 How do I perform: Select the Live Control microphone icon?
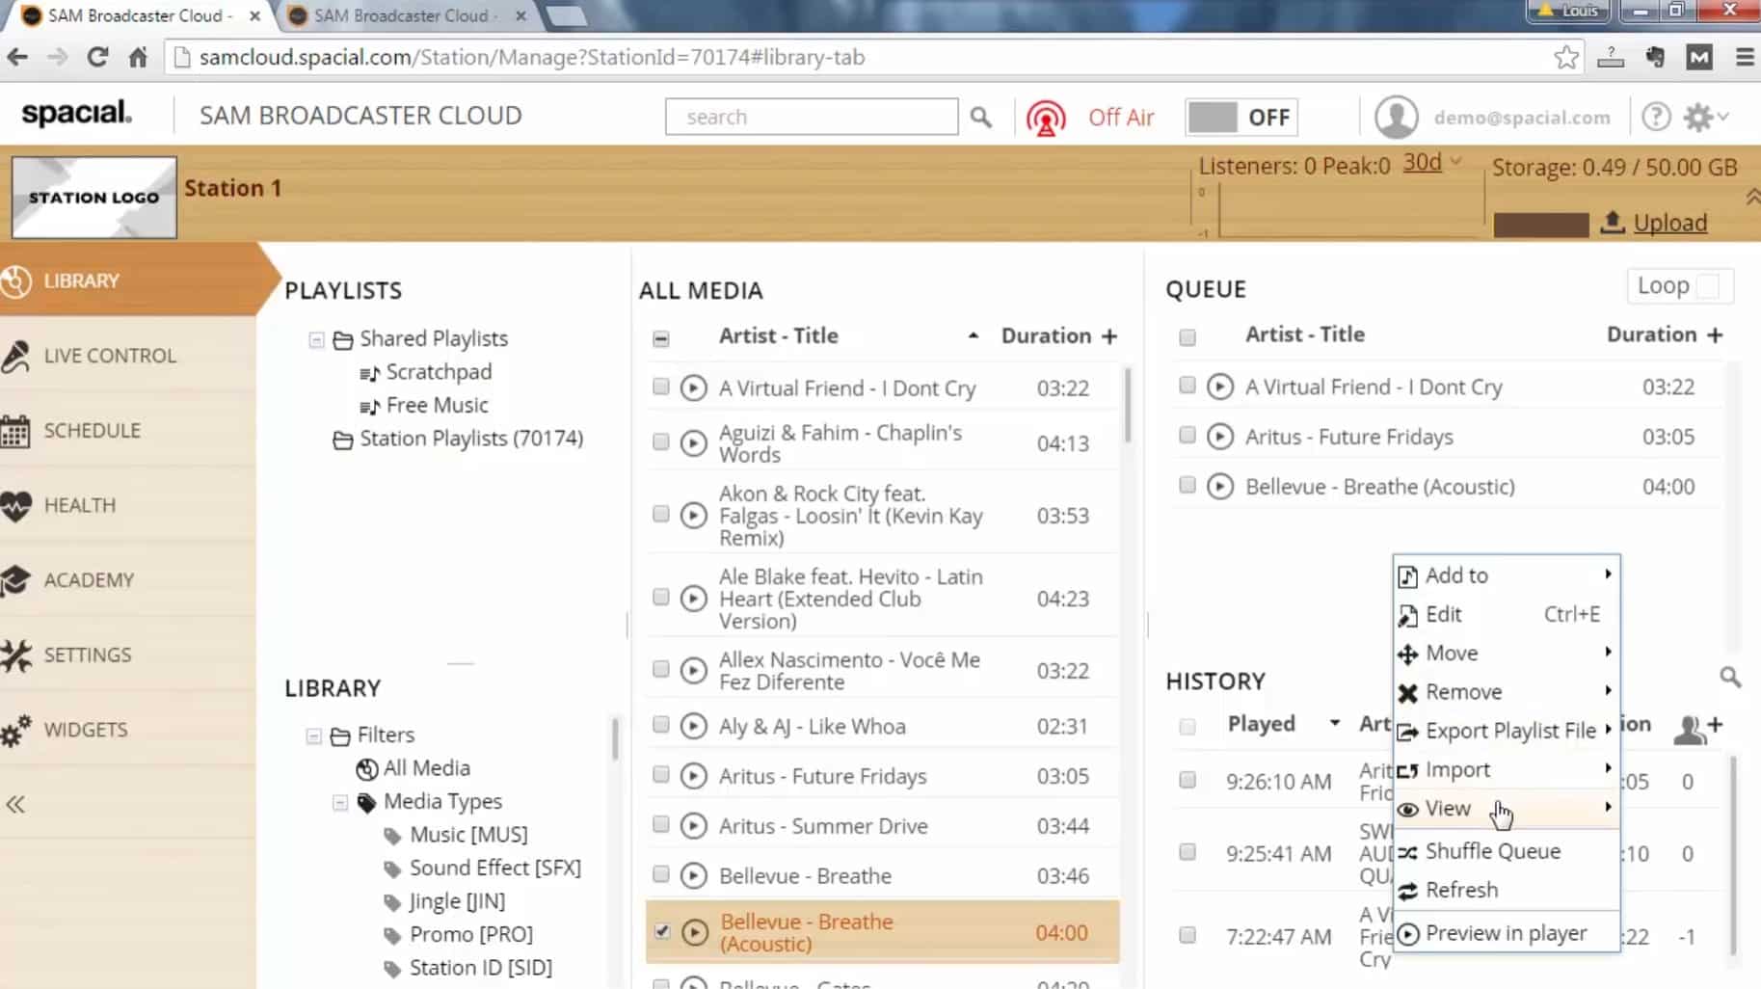coord(17,355)
